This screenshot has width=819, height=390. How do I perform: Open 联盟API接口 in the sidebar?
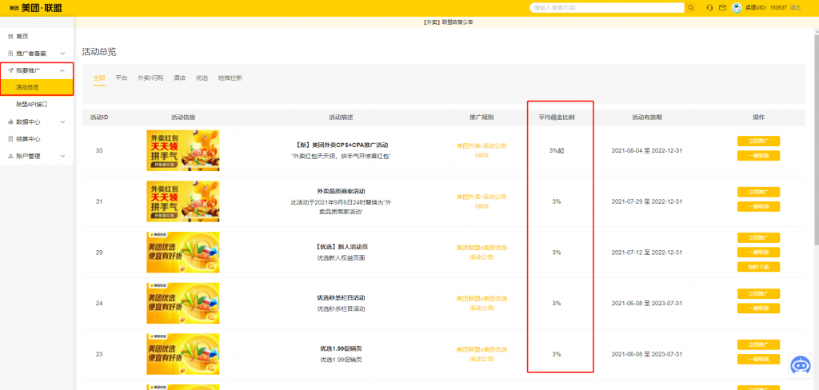point(32,105)
